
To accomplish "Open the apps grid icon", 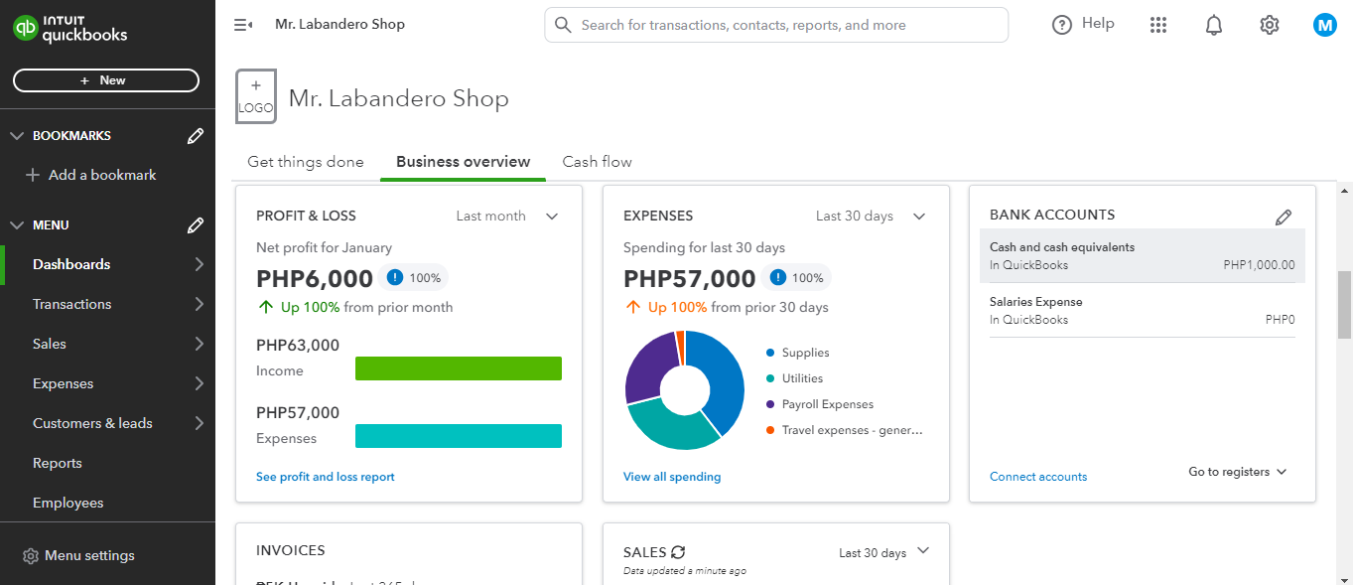I will (x=1157, y=25).
